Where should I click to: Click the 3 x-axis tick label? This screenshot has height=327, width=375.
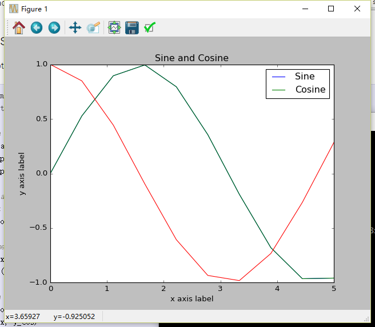coord(220,289)
